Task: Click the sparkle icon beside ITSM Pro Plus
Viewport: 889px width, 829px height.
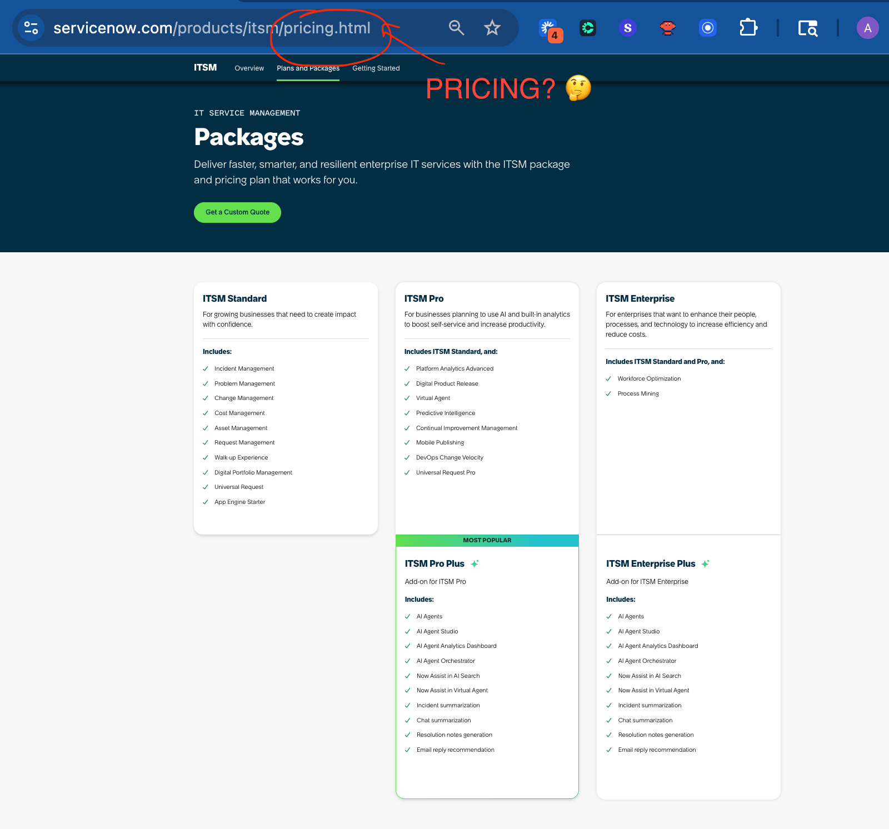Action: click(475, 563)
